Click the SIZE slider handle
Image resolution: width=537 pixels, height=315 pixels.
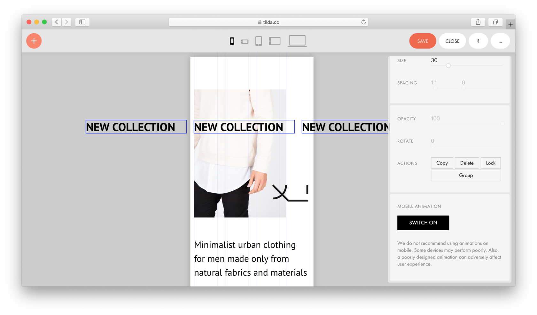(448, 65)
